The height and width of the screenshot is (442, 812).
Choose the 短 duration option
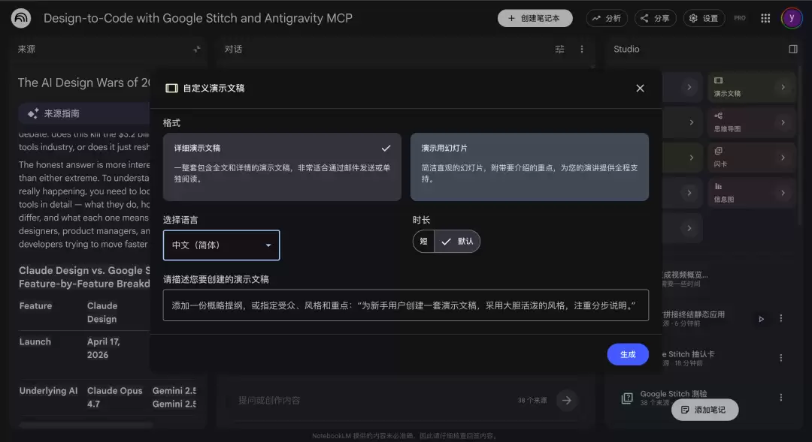pos(423,242)
